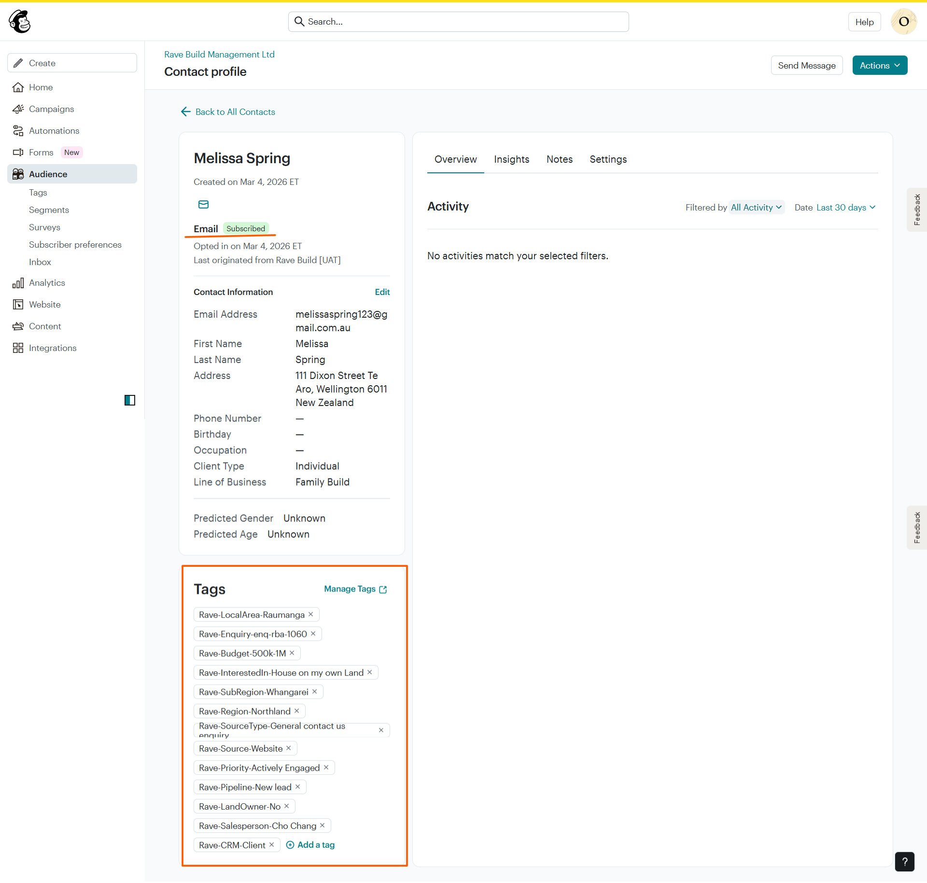Remove the Rave-Budget-500k-1M tag
The image size is (927, 883).
pos(292,653)
